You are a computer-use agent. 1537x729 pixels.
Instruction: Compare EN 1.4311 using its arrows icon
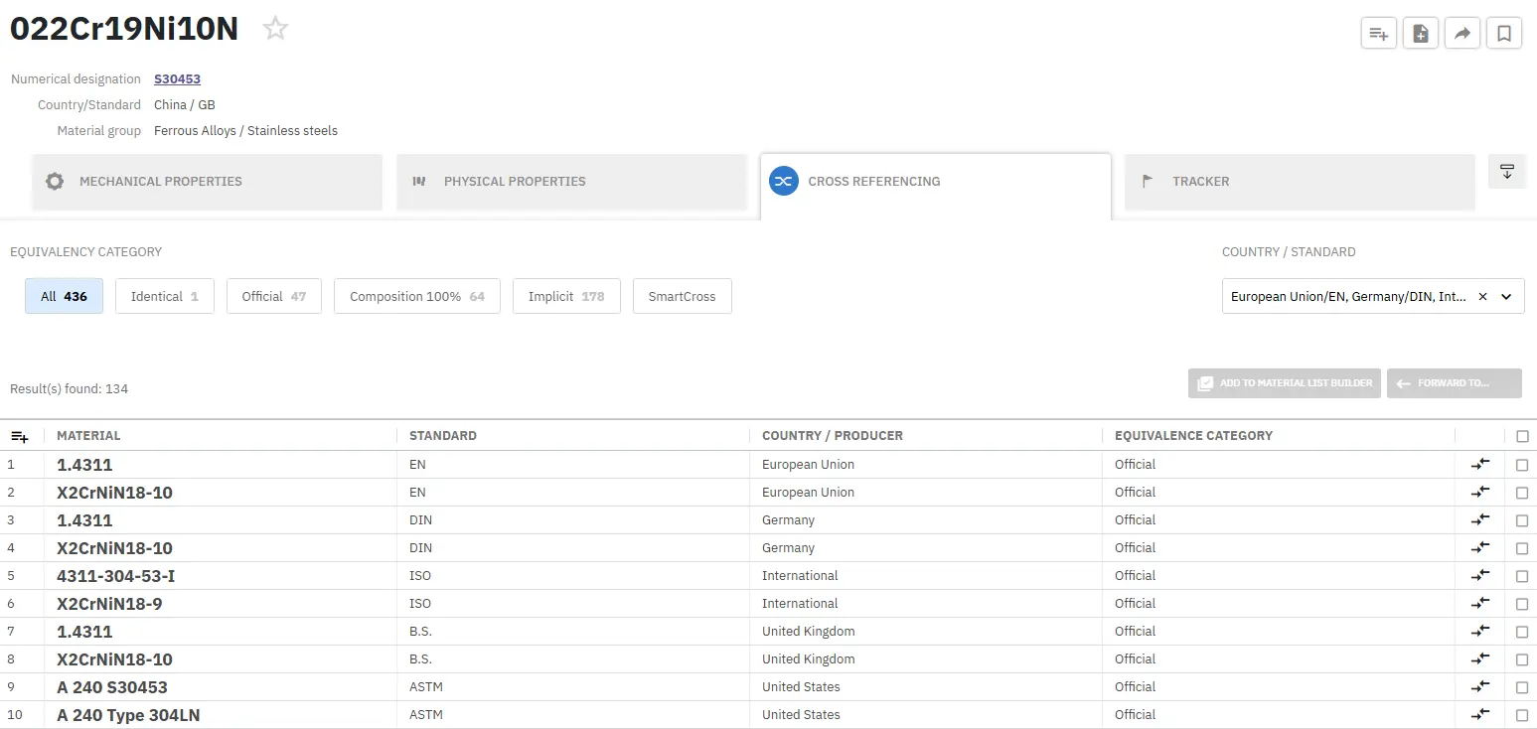click(x=1480, y=464)
